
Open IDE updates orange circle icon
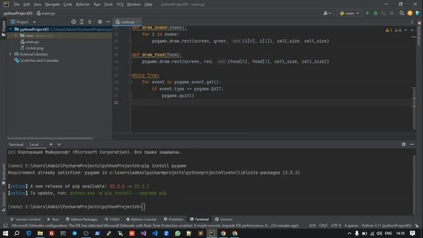[x=410, y=13]
